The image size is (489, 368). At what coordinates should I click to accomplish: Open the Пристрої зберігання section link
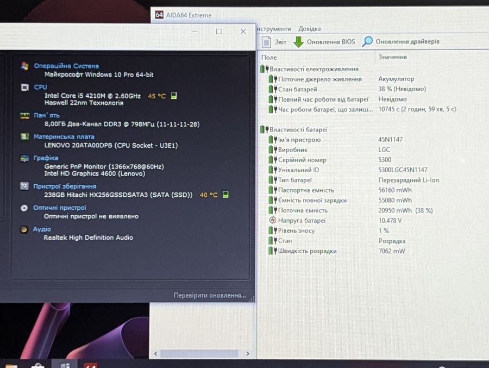click(x=65, y=186)
